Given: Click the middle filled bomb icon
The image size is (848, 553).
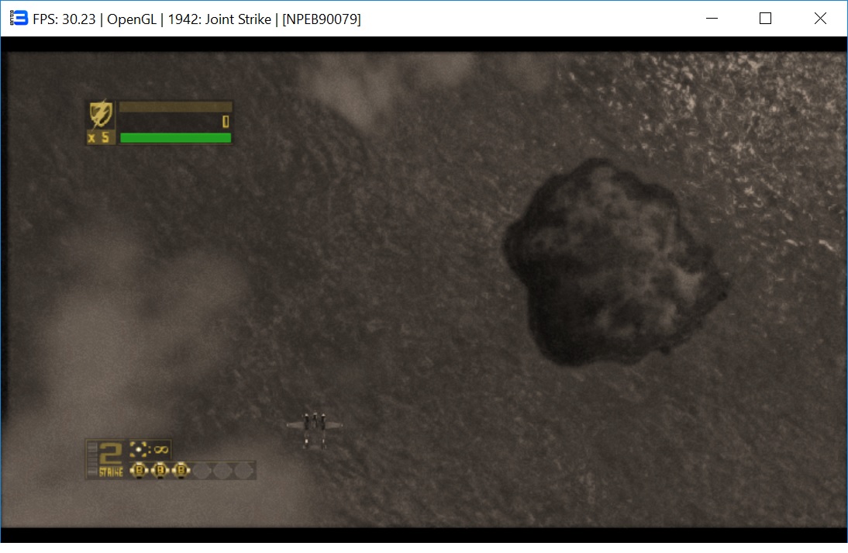Looking at the screenshot, I should [x=160, y=471].
